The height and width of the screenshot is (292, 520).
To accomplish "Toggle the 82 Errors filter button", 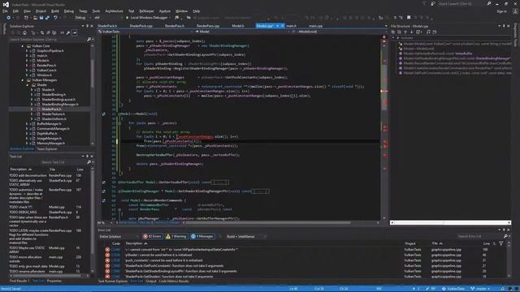I will [x=152, y=236].
